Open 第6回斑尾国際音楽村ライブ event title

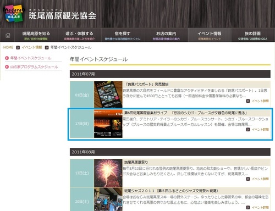[185, 113]
